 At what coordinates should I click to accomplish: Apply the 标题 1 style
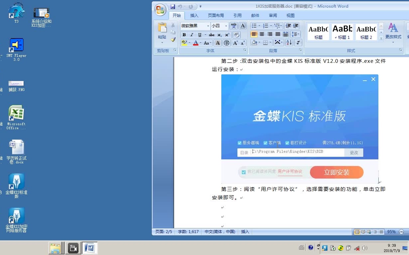[342, 32]
